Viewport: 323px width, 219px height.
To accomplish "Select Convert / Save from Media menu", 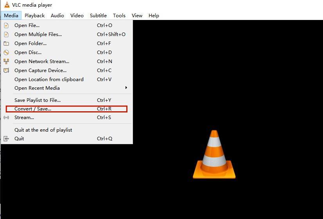I will [33, 109].
